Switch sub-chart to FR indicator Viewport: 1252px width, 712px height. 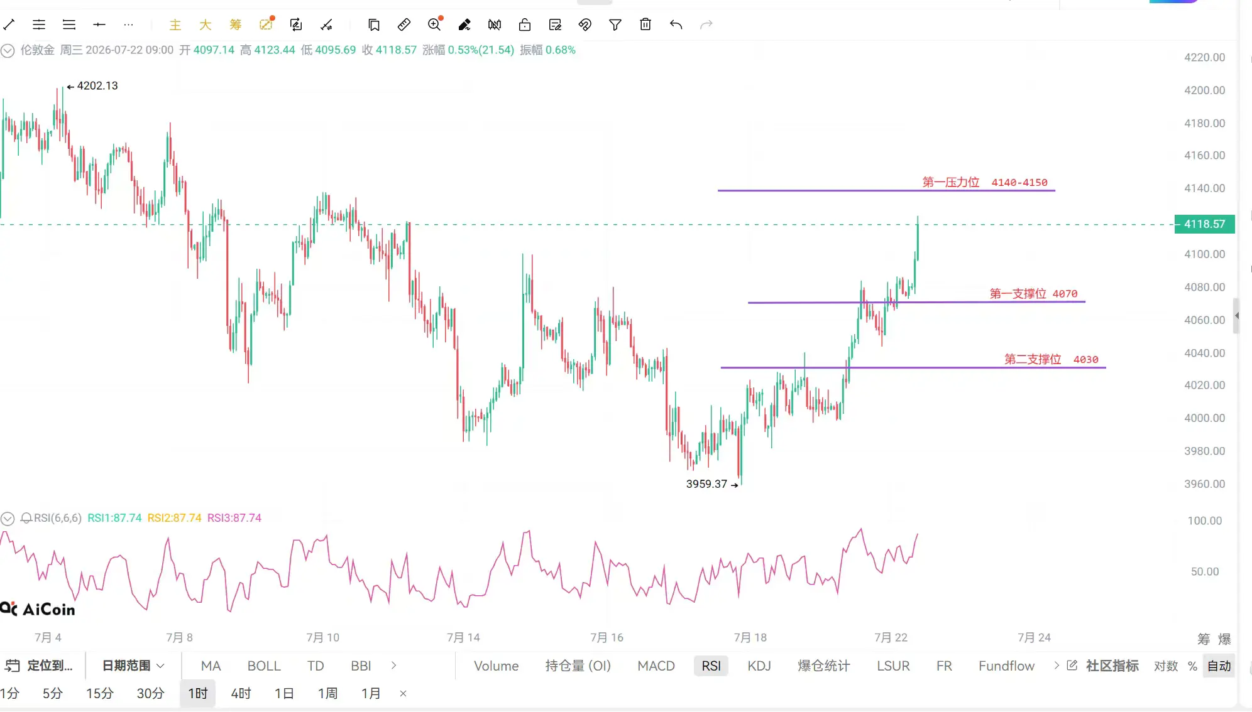pyautogui.click(x=944, y=666)
